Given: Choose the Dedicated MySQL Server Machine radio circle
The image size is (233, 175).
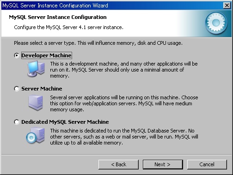Looking at the screenshot, I should click(x=17, y=122).
